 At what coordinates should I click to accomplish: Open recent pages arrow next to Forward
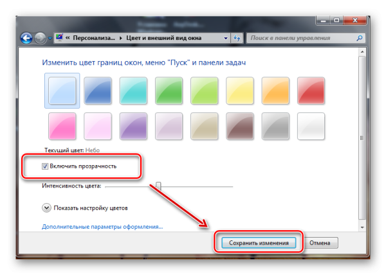[x=50, y=38]
